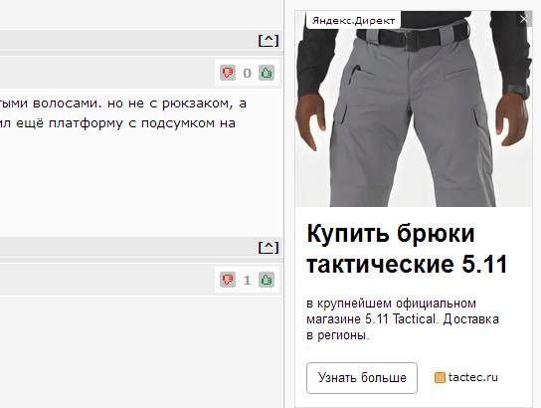Viewport: 541px width, 408px height.
Task: Click the rating value 0
Action: (247, 74)
